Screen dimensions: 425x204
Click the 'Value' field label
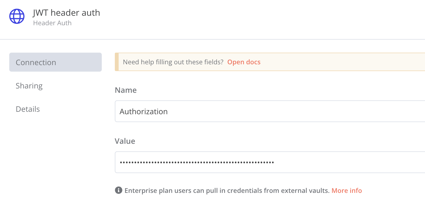click(125, 141)
